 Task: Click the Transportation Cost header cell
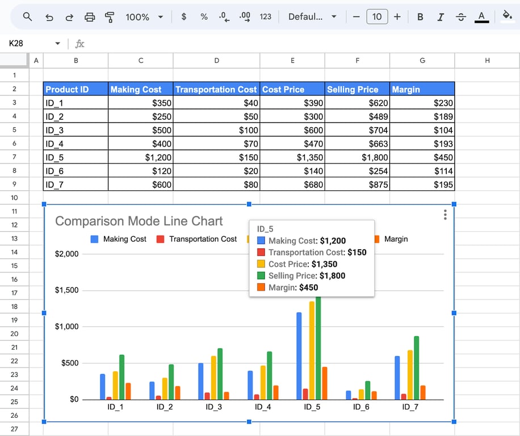(216, 89)
